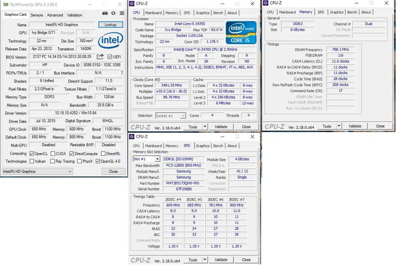
Task: Click Tools button in the CPU tab window
Action: coord(193,127)
